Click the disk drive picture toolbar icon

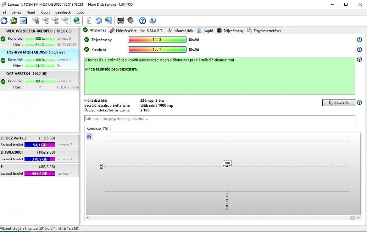(23, 21)
